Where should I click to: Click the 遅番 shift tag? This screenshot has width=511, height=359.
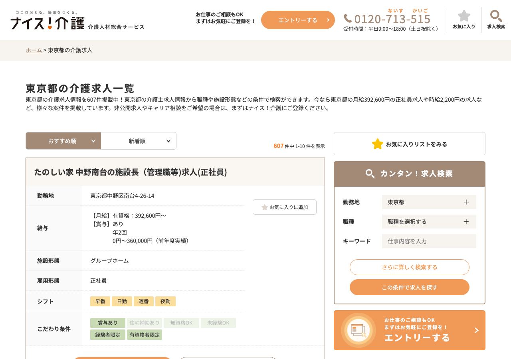click(x=144, y=301)
